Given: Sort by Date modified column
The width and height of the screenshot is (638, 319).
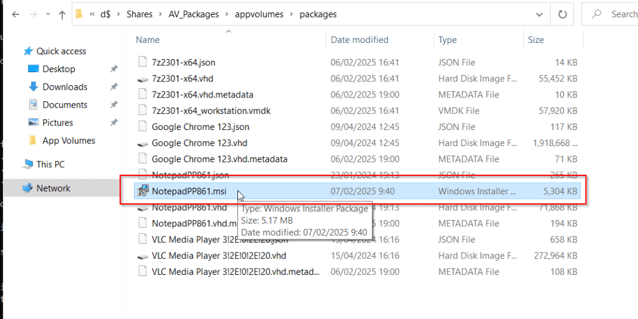Looking at the screenshot, I should click(x=359, y=40).
